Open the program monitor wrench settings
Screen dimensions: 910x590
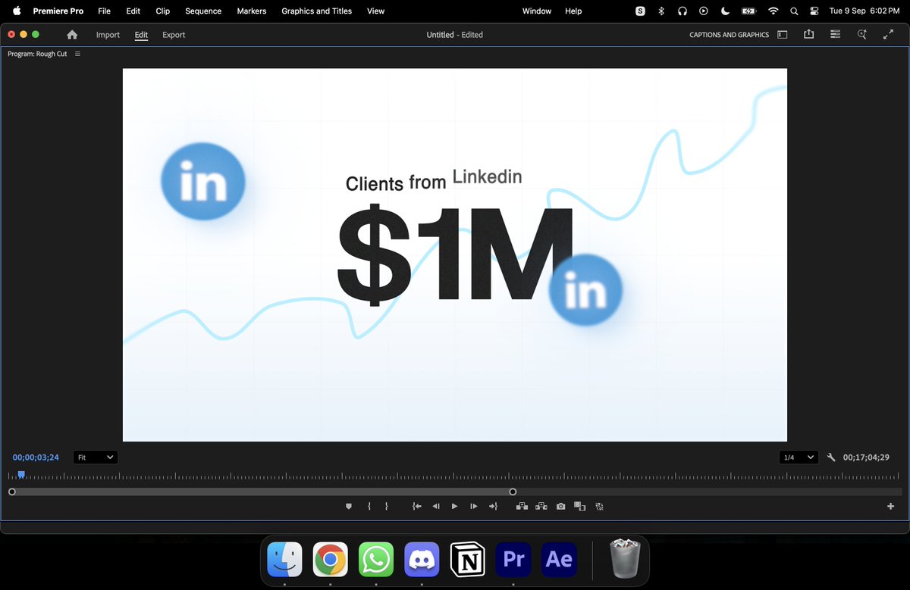pos(831,457)
